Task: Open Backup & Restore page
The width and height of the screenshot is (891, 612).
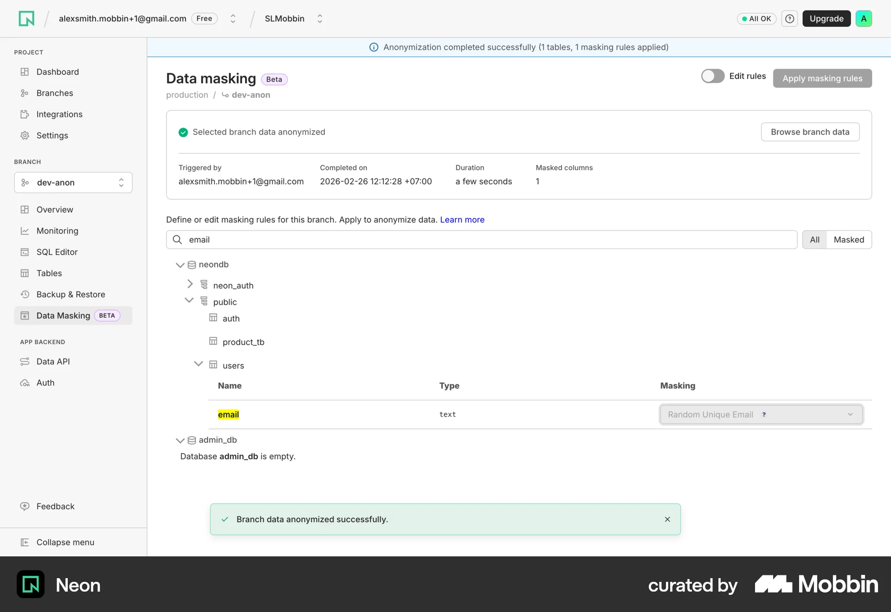Action: (73, 294)
